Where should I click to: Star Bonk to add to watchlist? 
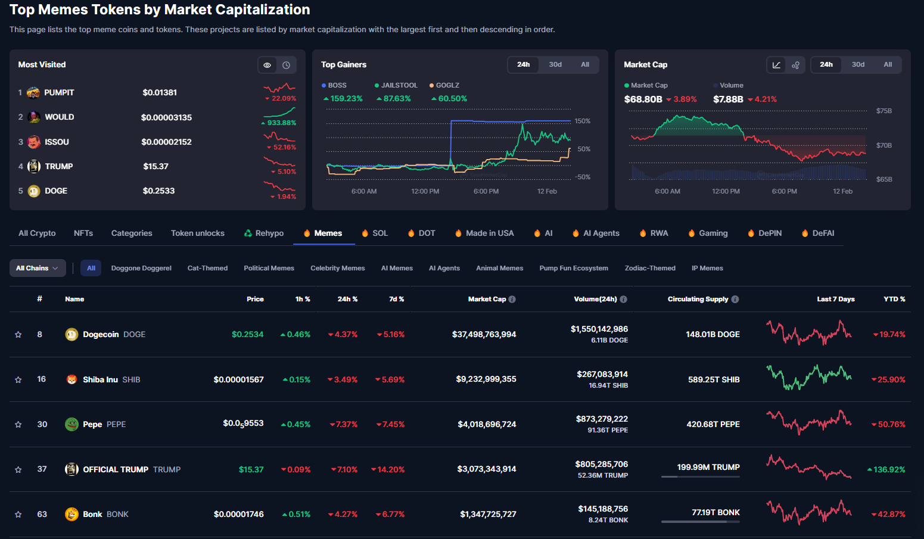coord(18,515)
